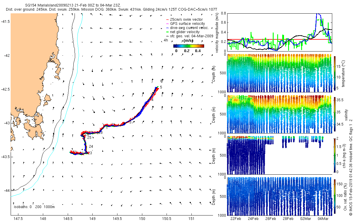Click the 'chl-a (mg m-3)' colorbar label
This screenshot has height=222, width=355.
(x=345, y=155)
